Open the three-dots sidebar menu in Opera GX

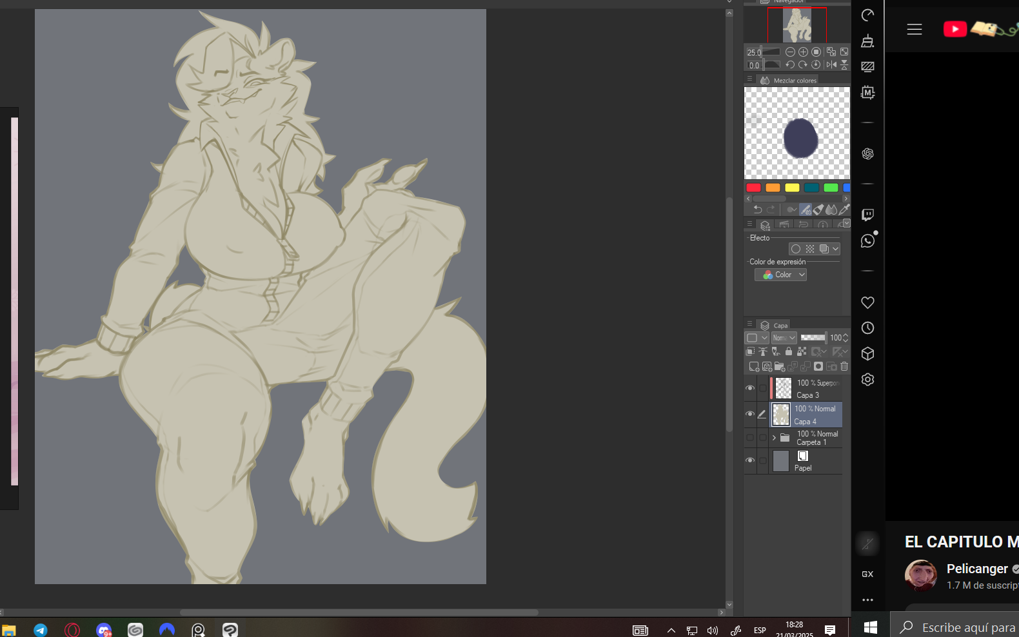(x=868, y=600)
